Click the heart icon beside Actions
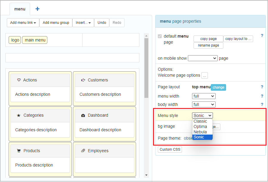 (19, 80)
